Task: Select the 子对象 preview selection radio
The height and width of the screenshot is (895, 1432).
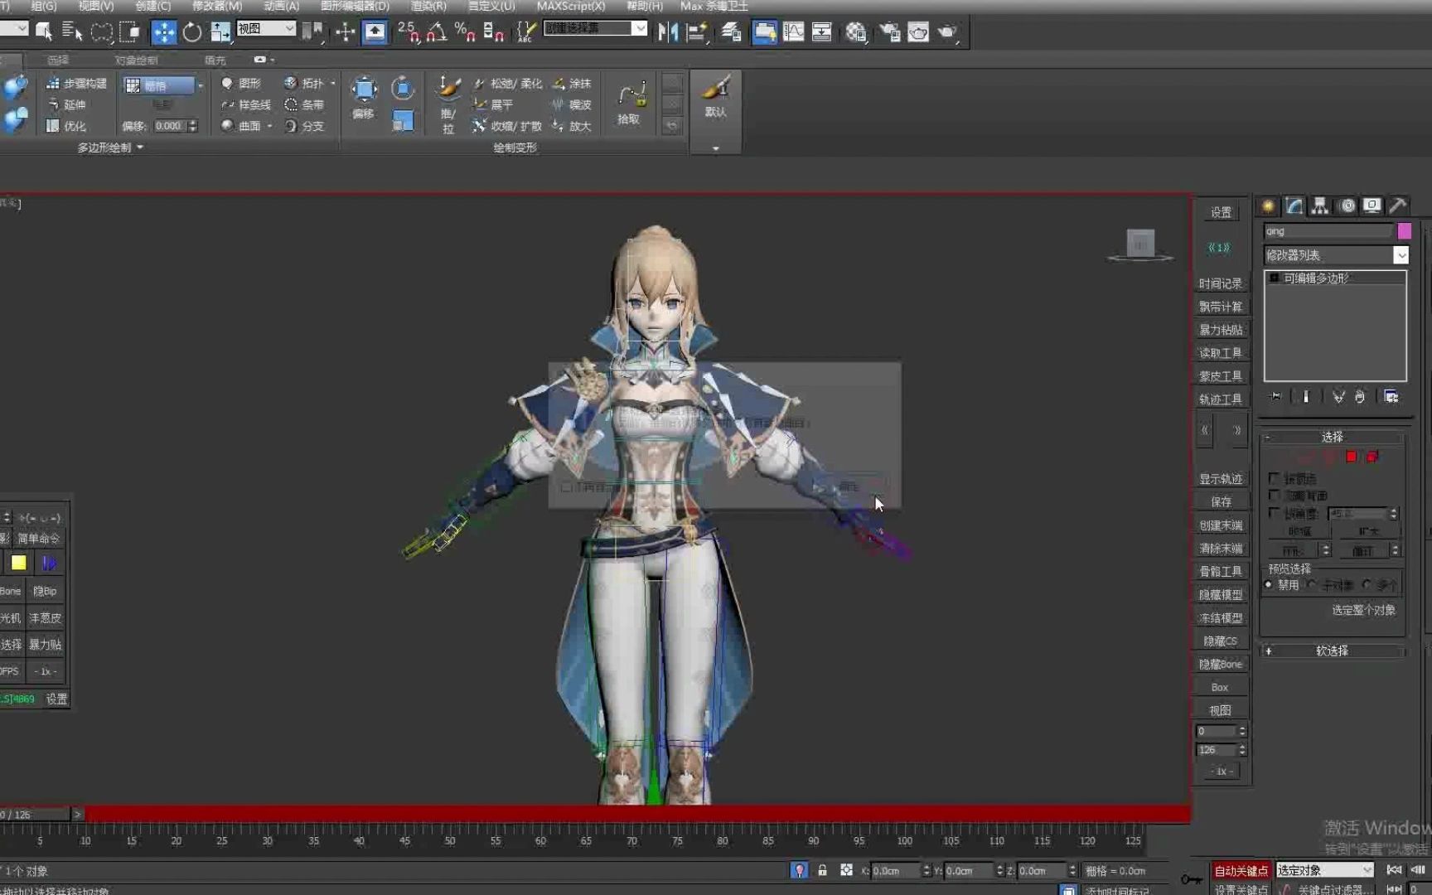Action: [1312, 585]
